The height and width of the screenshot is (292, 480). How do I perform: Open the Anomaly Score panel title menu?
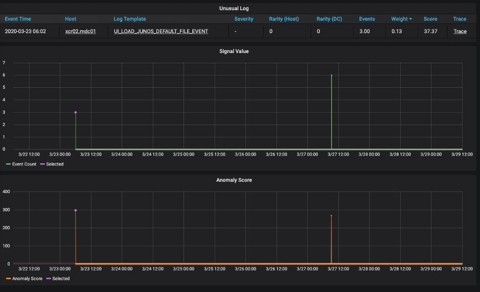click(x=234, y=180)
